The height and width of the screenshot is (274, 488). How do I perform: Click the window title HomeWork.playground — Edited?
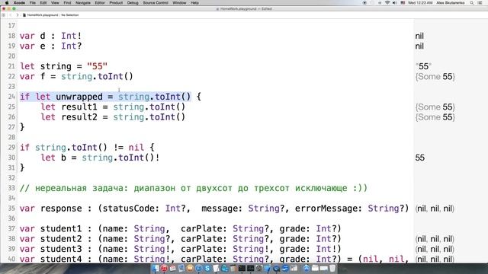coord(244,9)
